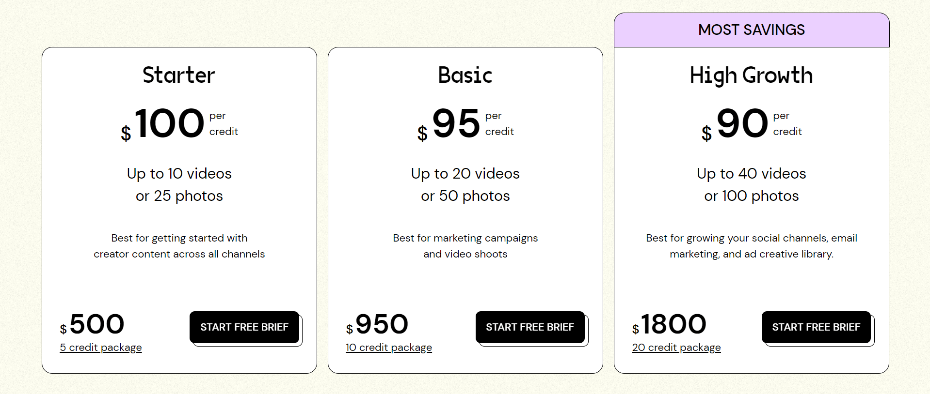Click Start Free Brief in High Growth plan
Image resolution: width=930 pixels, height=394 pixels.
pos(816,327)
